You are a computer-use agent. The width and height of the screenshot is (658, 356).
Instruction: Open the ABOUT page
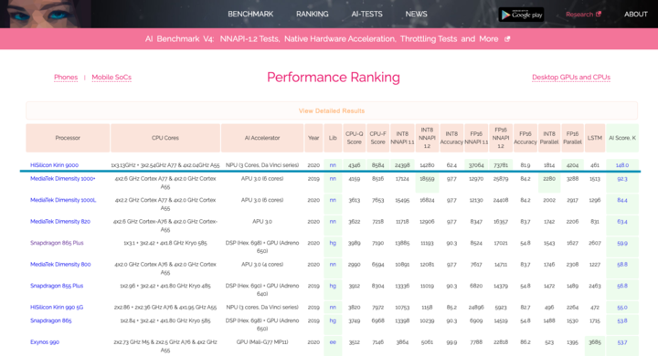tap(636, 15)
